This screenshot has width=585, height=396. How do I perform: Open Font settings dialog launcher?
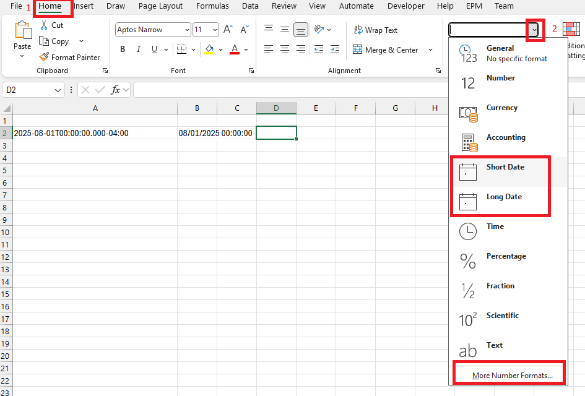point(251,71)
